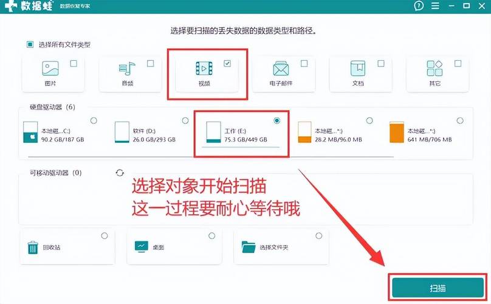Click the 视频 video film icon
This screenshot has width=491, height=304.
point(204,68)
